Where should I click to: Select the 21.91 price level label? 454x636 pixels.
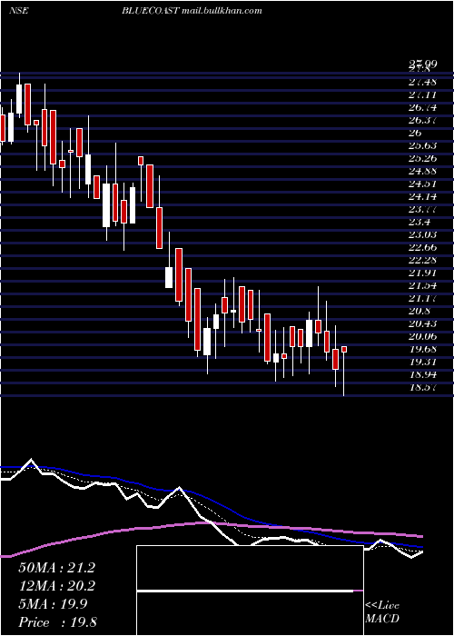pos(423,273)
